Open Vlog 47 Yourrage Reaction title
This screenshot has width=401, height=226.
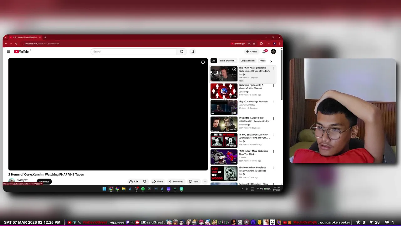253,102
